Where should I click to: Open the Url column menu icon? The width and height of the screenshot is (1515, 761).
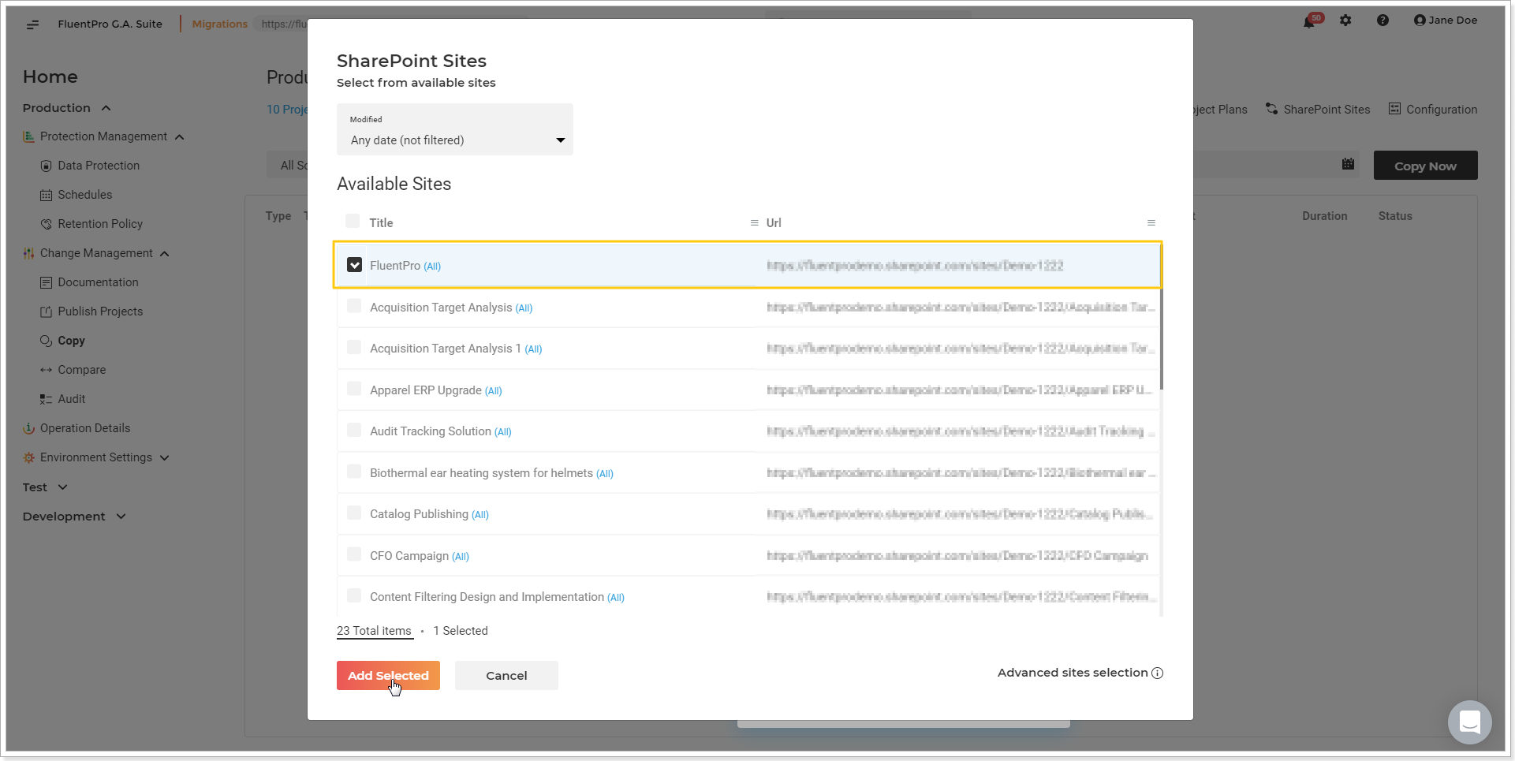[1151, 223]
